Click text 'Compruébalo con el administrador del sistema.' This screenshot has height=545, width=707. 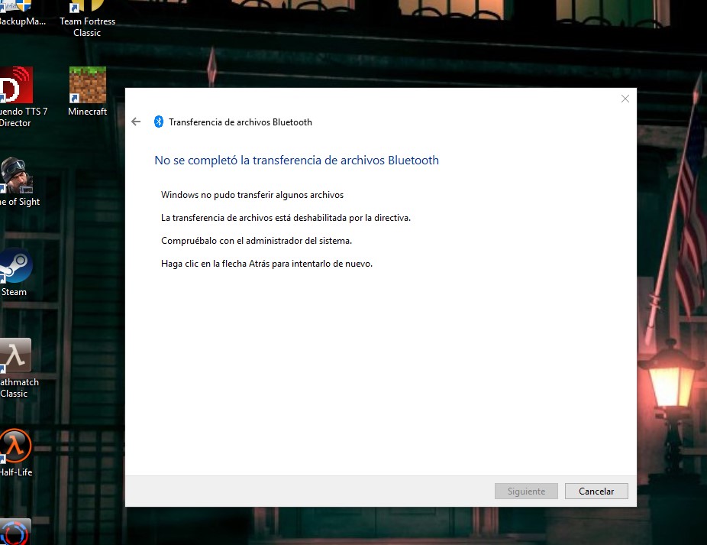[x=256, y=241]
